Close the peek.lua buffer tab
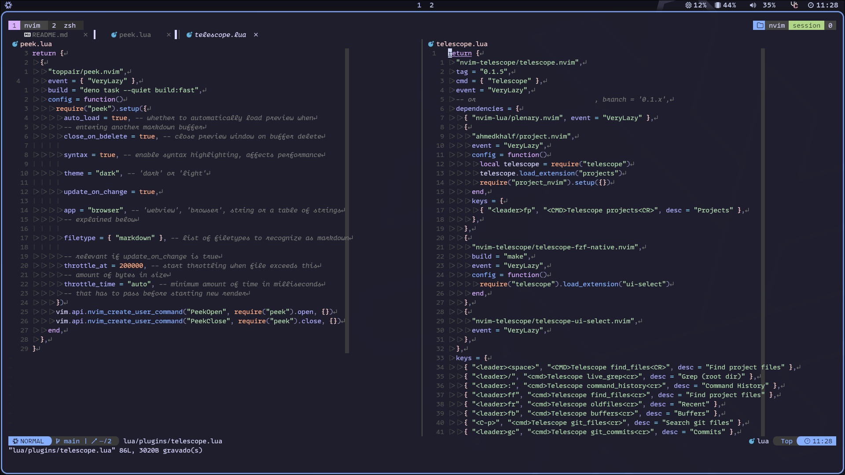The image size is (845, 475). click(x=169, y=35)
